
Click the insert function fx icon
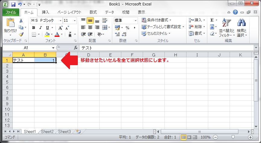click(76, 48)
